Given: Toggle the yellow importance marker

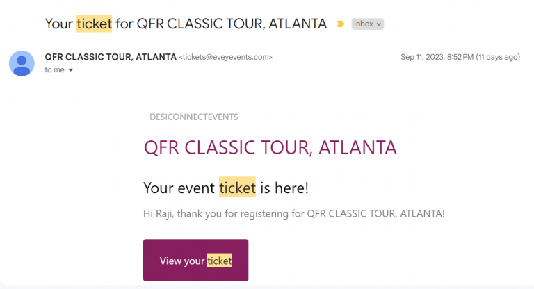Looking at the screenshot, I should click(340, 24).
